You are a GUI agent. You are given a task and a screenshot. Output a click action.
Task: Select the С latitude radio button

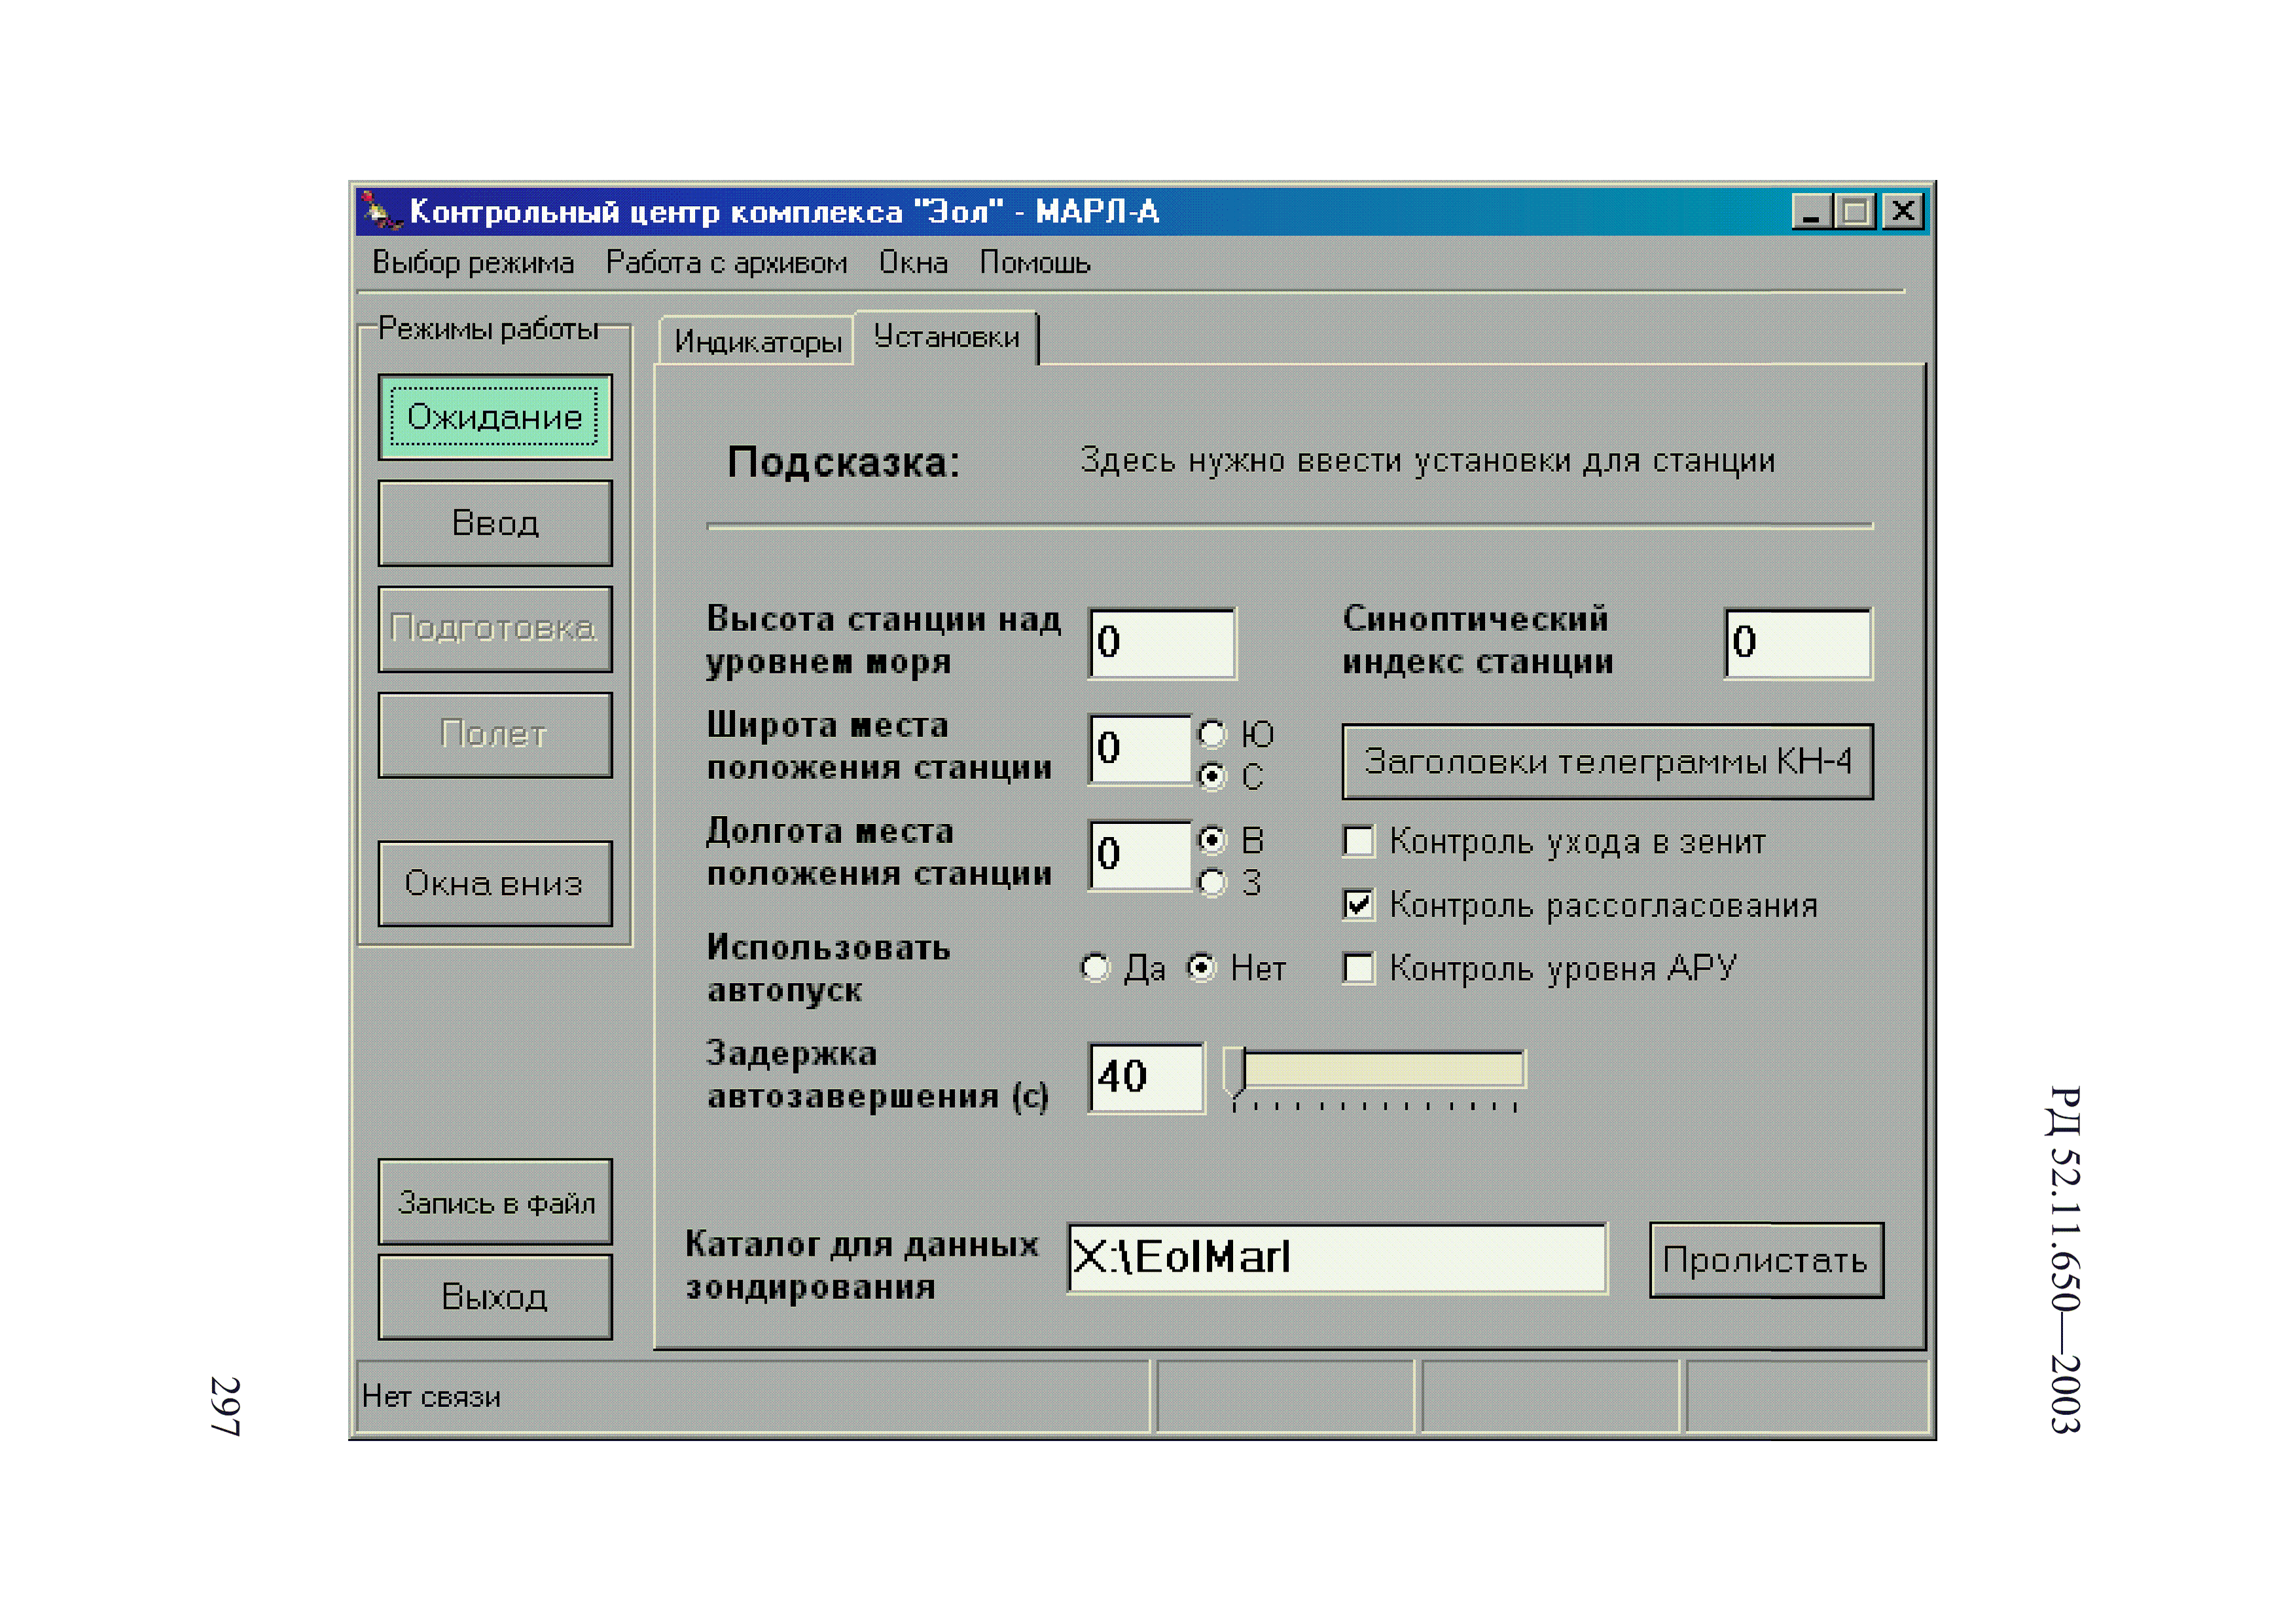pos(1212,776)
